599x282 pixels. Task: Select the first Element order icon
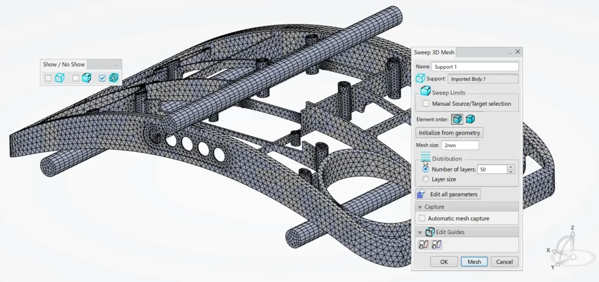(457, 119)
